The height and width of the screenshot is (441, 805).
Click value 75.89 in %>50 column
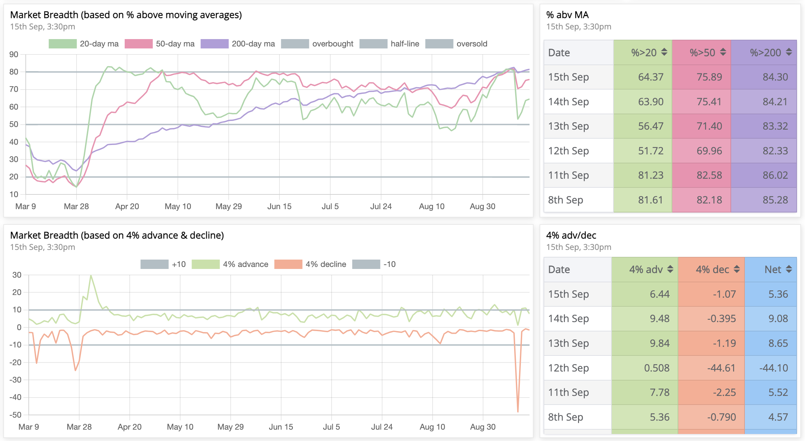click(x=709, y=77)
